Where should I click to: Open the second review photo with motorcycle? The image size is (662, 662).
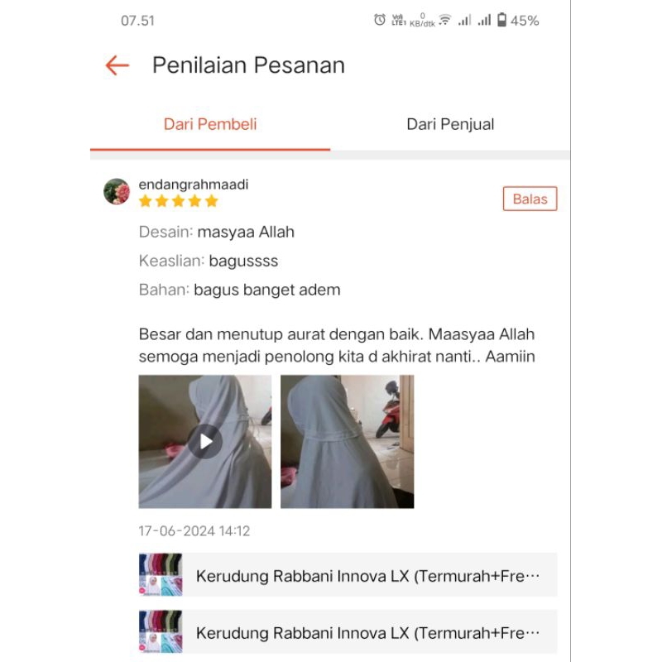[x=347, y=442]
